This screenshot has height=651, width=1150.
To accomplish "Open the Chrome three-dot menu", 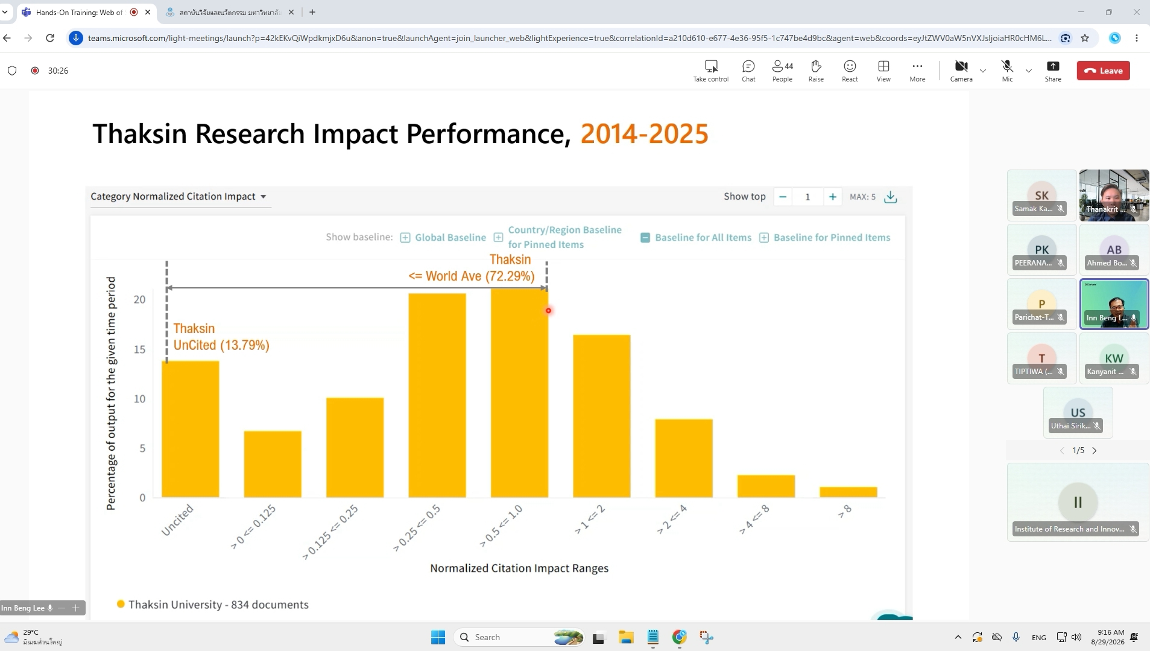I will [x=1137, y=38].
